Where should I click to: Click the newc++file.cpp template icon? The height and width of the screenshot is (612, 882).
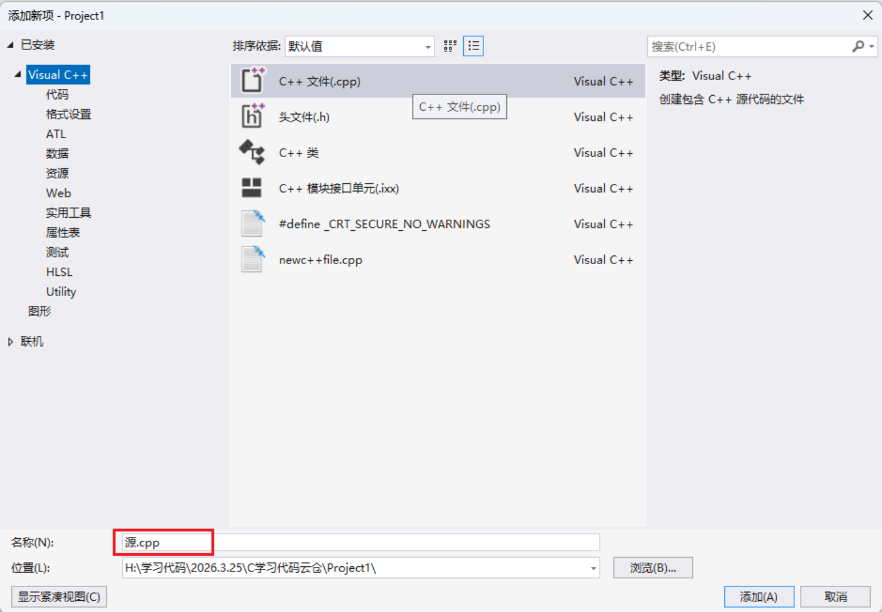point(253,259)
